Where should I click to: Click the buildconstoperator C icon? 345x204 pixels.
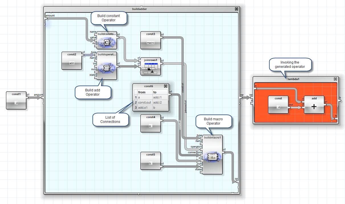point(106,43)
